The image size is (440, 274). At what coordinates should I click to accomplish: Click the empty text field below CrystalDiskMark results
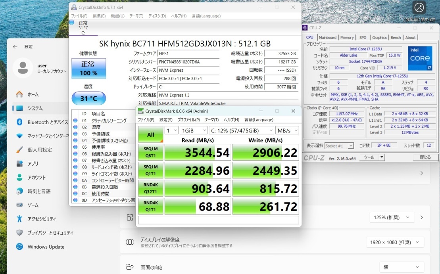tap(218, 220)
